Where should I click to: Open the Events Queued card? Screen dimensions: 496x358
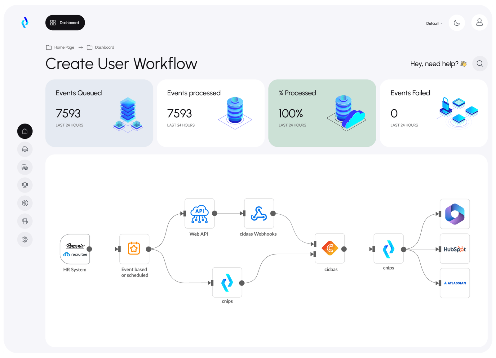coord(99,113)
